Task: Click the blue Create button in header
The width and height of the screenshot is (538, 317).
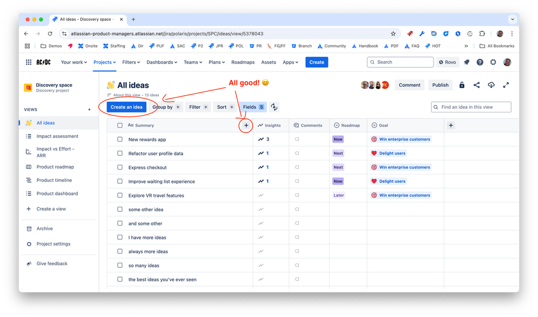Action: (317, 62)
